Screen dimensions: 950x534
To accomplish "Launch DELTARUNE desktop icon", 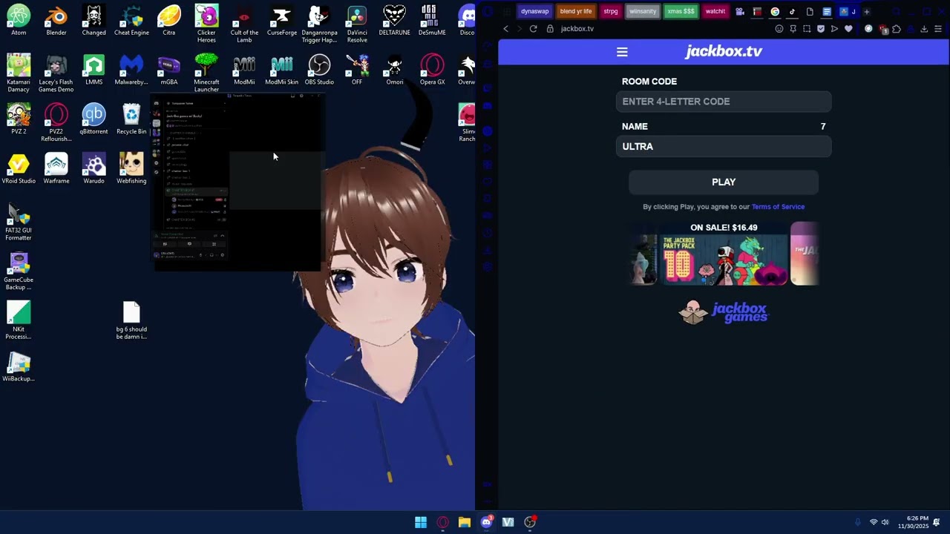I will [x=394, y=20].
